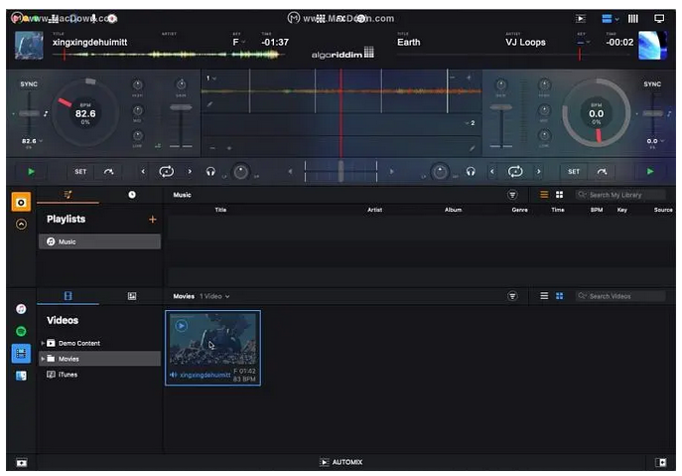The width and height of the screenshot is (682, 476).
Task: Open the music library filter icon
Action: 512,195
